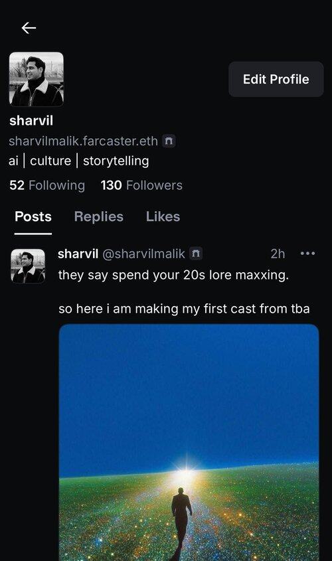Open the Edit Profile button

pyautogui.click(x=276, y=79)
